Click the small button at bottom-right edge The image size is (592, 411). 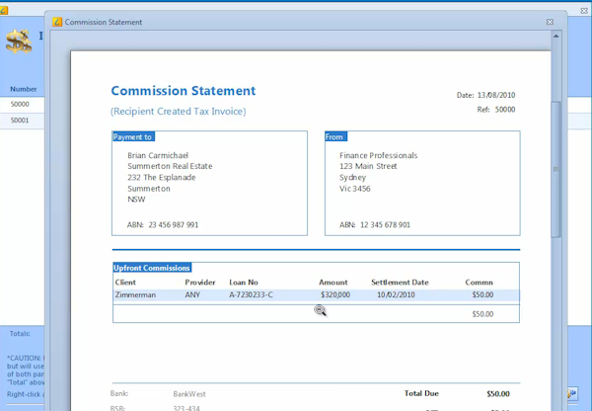(572, 394)
